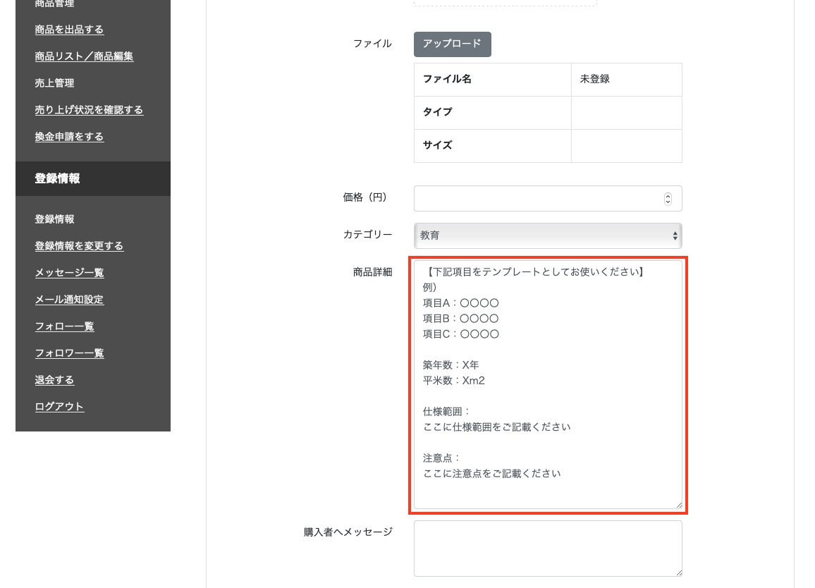Image resolution: width=815 pixels, height=588 pixels.
Task: Select the 登録情報を変更する link
Action: (x=79, y=246)
